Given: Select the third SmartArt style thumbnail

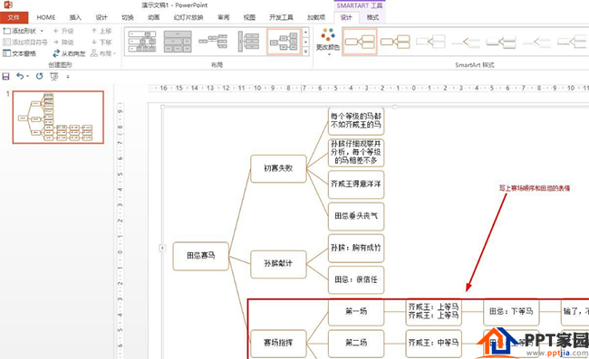Looking at the screenshot, I should [x=430, y=42].
